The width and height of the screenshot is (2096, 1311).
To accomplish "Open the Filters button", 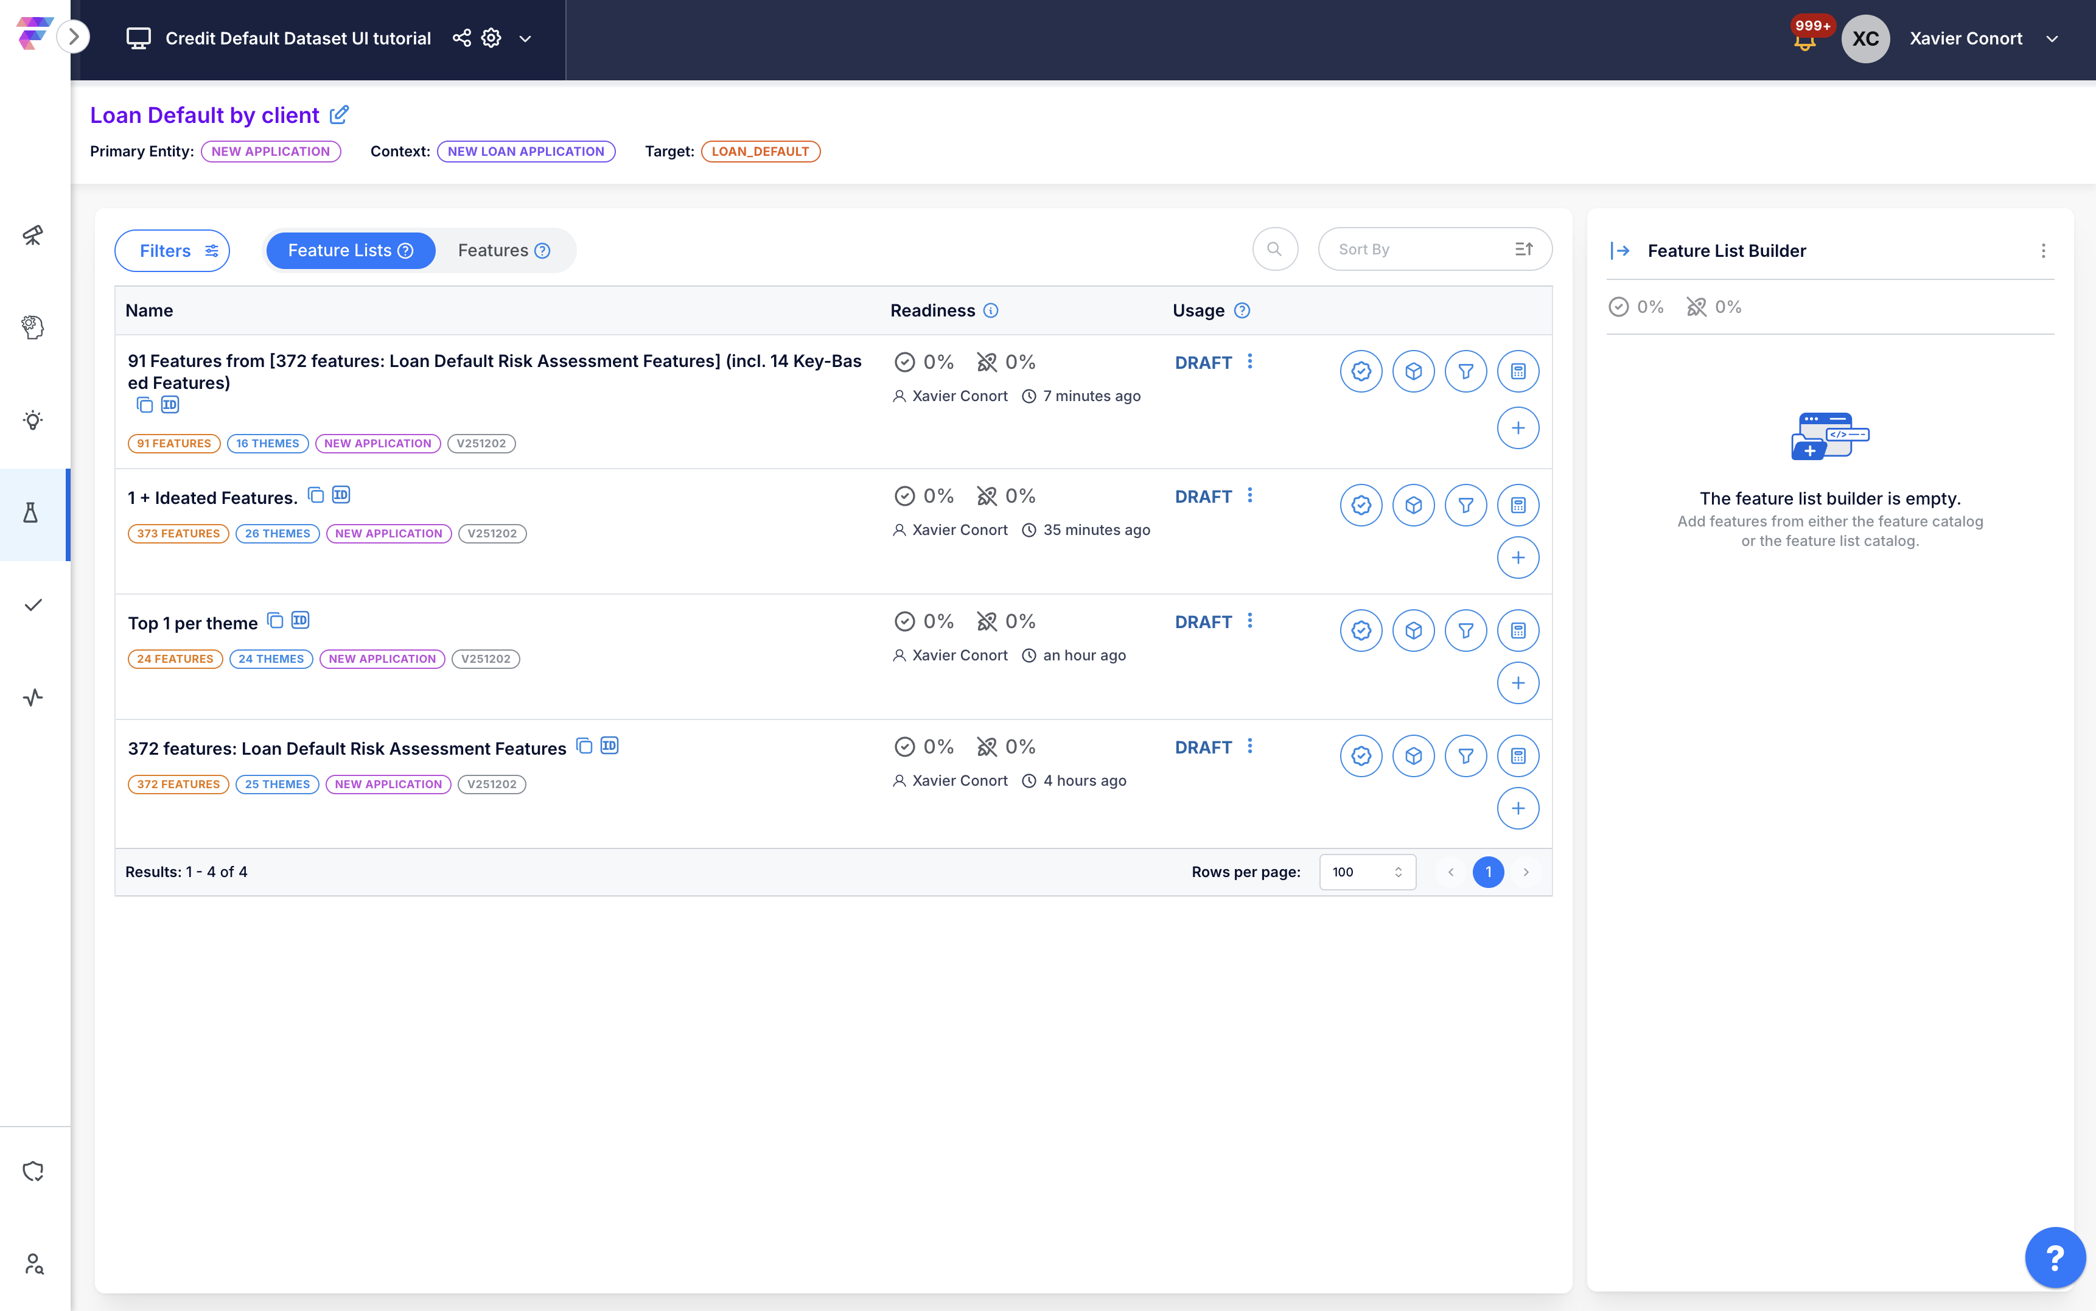I will [x=172, y=251].
